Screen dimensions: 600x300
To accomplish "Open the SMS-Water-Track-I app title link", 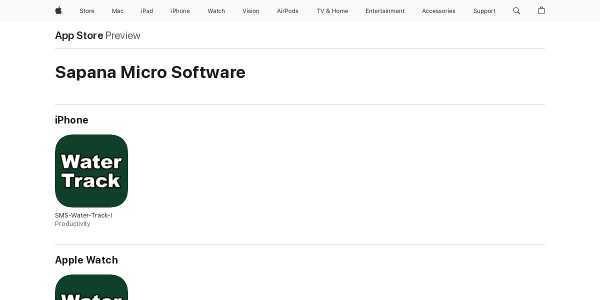I will [83, 215].
